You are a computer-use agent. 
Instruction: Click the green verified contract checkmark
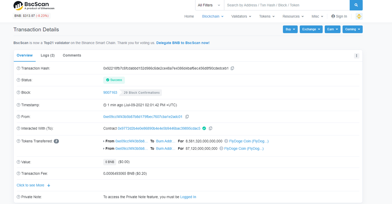coord(204,128)
